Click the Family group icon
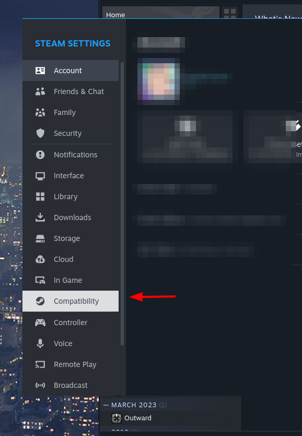The height and width of the screenshot is (436, 302). (40, 112)
